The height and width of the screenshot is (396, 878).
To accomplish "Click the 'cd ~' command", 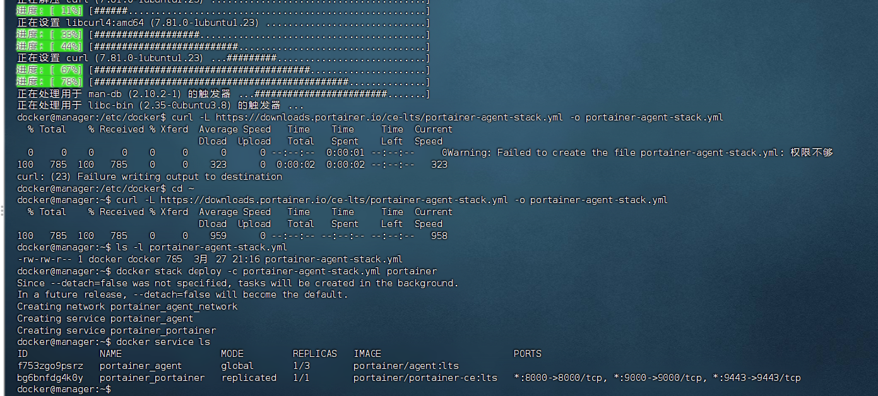I will coord(183,189).
